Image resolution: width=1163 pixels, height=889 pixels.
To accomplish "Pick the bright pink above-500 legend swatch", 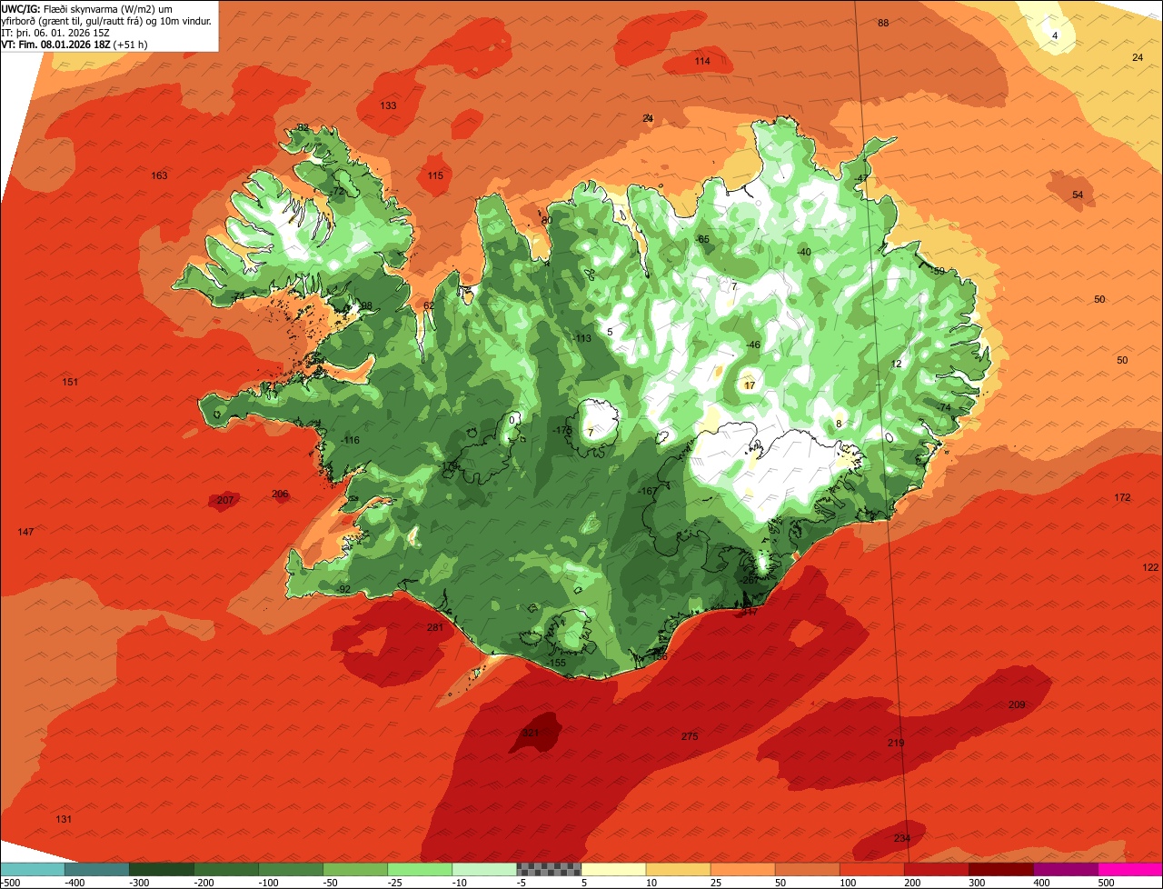I will click(1130, 869).
